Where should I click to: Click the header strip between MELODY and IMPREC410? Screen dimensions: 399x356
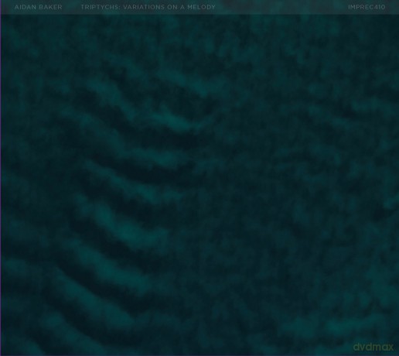[x=281, y=7]
